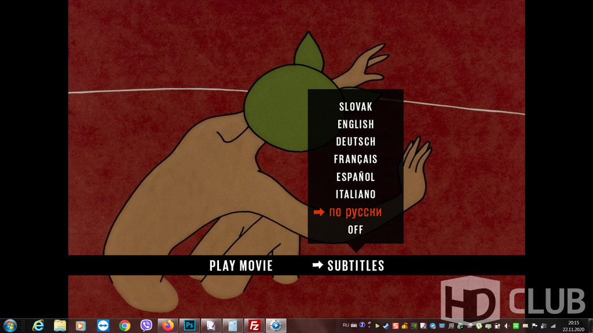Click the RU language indicator
The width and height of the screenshot is (593, 333).
pyautogui.click(x=346, y=325)
